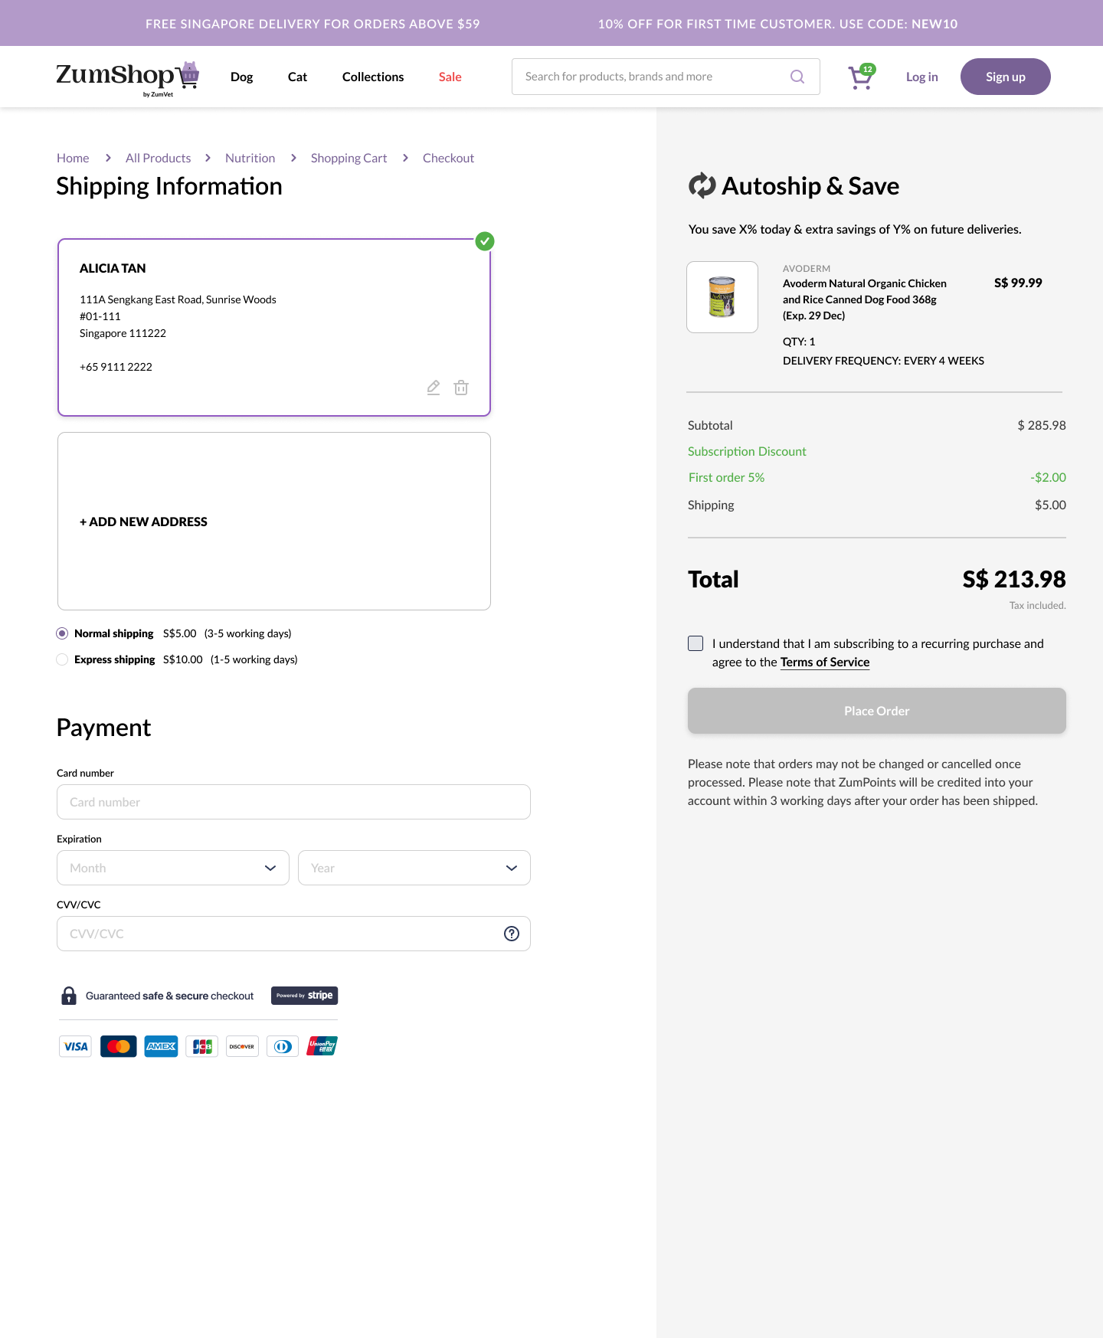Go to Shopping Cart breadcrumb
The width and height of the screenshot is (1103, 1338).
click(349, 158)
